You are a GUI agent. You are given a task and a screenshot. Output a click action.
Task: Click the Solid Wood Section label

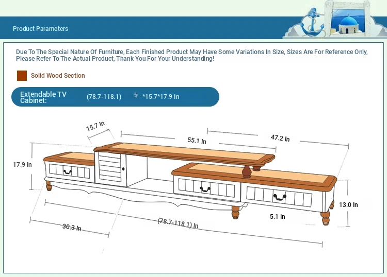click(x=58, y=75)
